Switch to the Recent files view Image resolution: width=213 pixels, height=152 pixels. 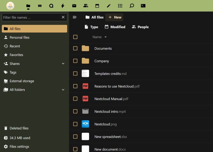click(x=15, y=46)
